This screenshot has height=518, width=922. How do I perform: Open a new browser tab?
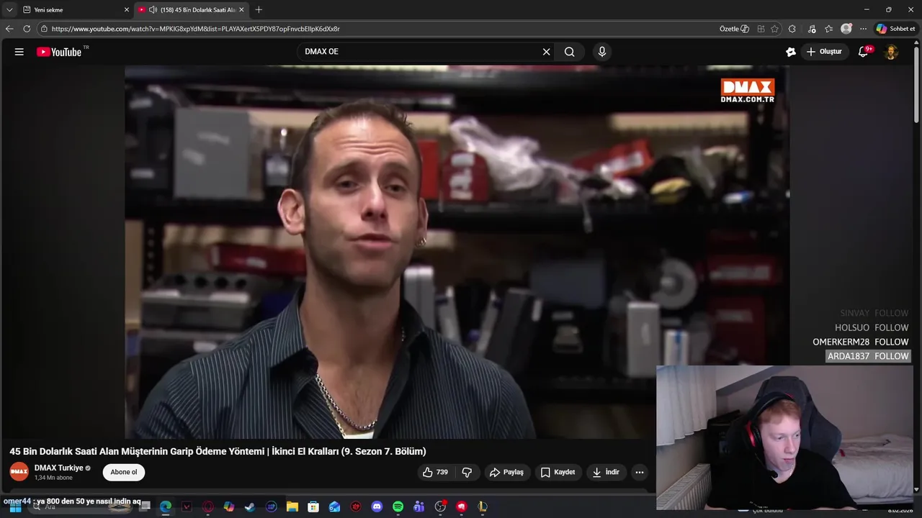[x=259, y=10]
